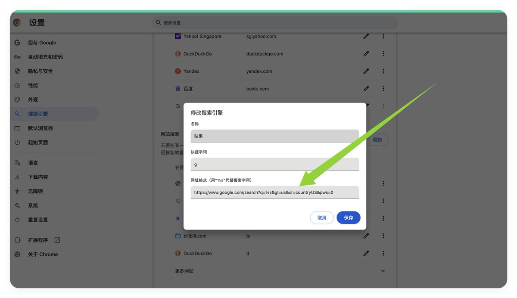This screenshot has width=517, height=298.
Task: Edit Yahoo! Singapore with pencil icon
Action: tap(366, 37)
